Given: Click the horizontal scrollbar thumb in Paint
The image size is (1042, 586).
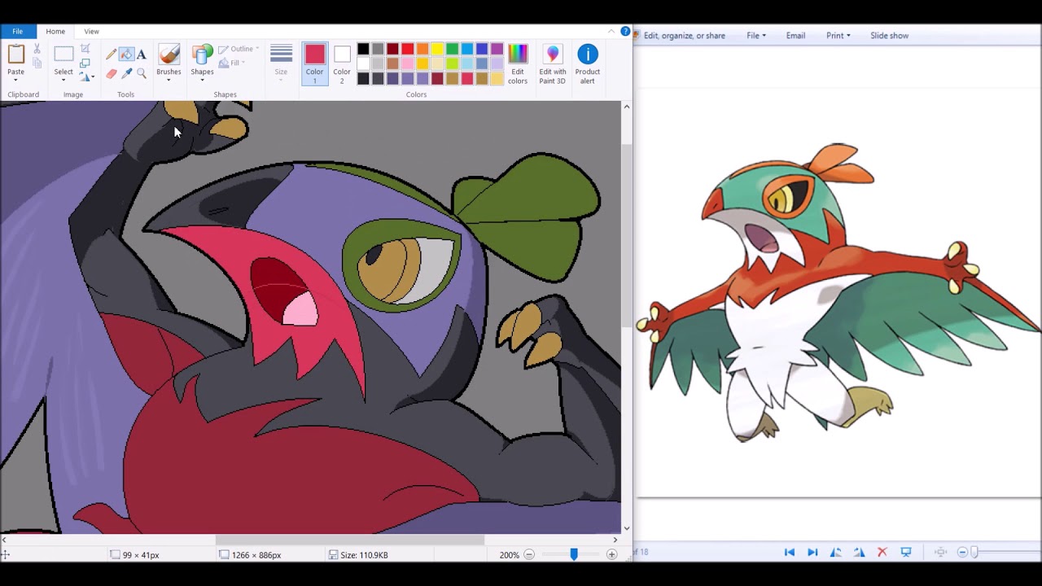Looking at the screenshot, I should tap(350, 540).
